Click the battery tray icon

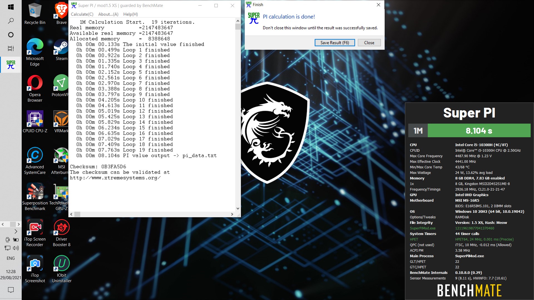click(x=16, y=239)
